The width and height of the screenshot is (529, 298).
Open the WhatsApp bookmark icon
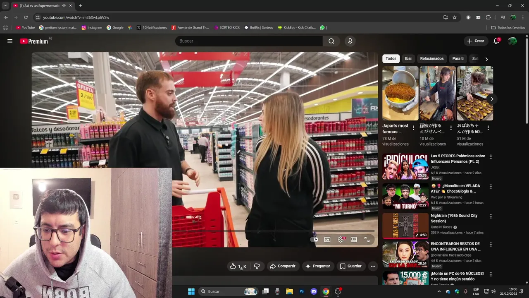[322, 28]
